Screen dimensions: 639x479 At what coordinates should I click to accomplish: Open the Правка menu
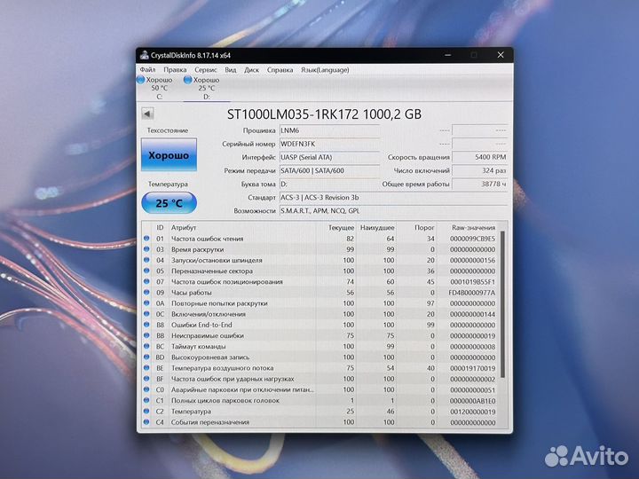click(175, 70)
